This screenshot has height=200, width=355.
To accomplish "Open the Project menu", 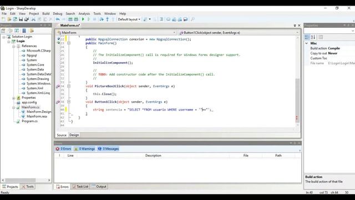I will (34, 13).
